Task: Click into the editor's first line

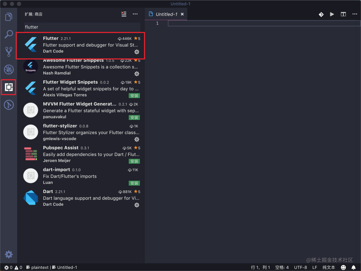Action: 262,23
